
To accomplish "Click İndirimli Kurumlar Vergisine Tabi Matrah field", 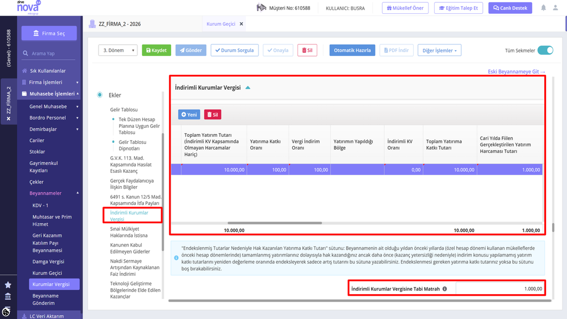I will pos(500,289).
